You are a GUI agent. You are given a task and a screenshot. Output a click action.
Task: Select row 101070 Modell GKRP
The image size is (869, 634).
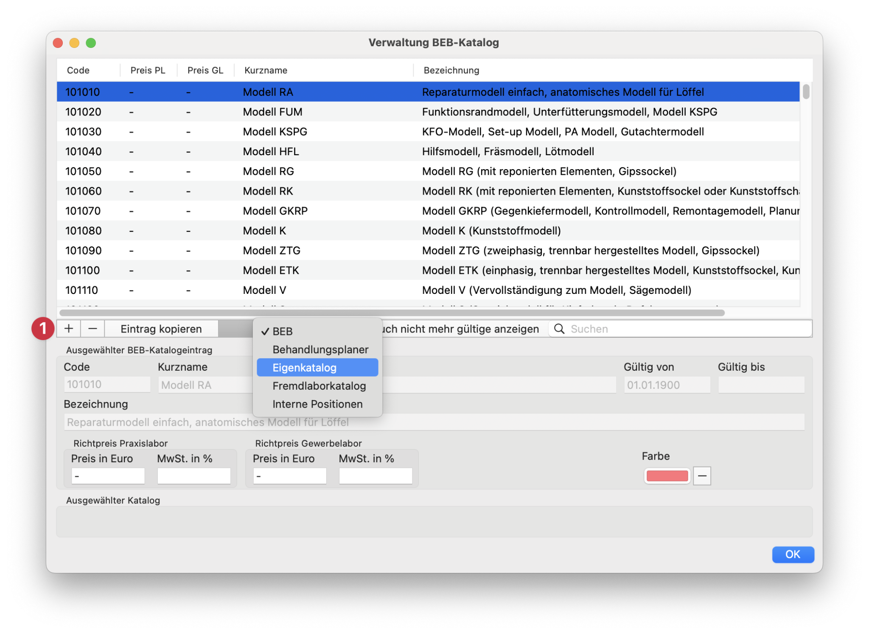coord(428,211)
